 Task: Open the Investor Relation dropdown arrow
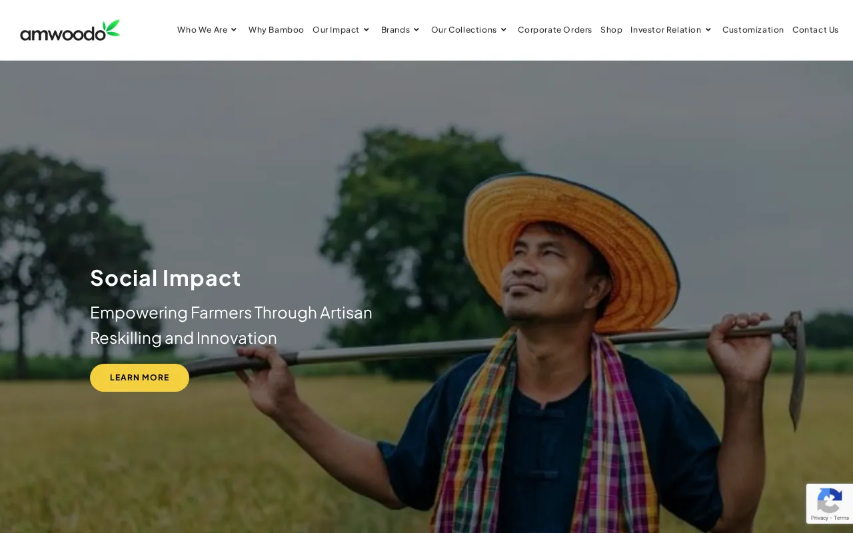coord(708,30)
